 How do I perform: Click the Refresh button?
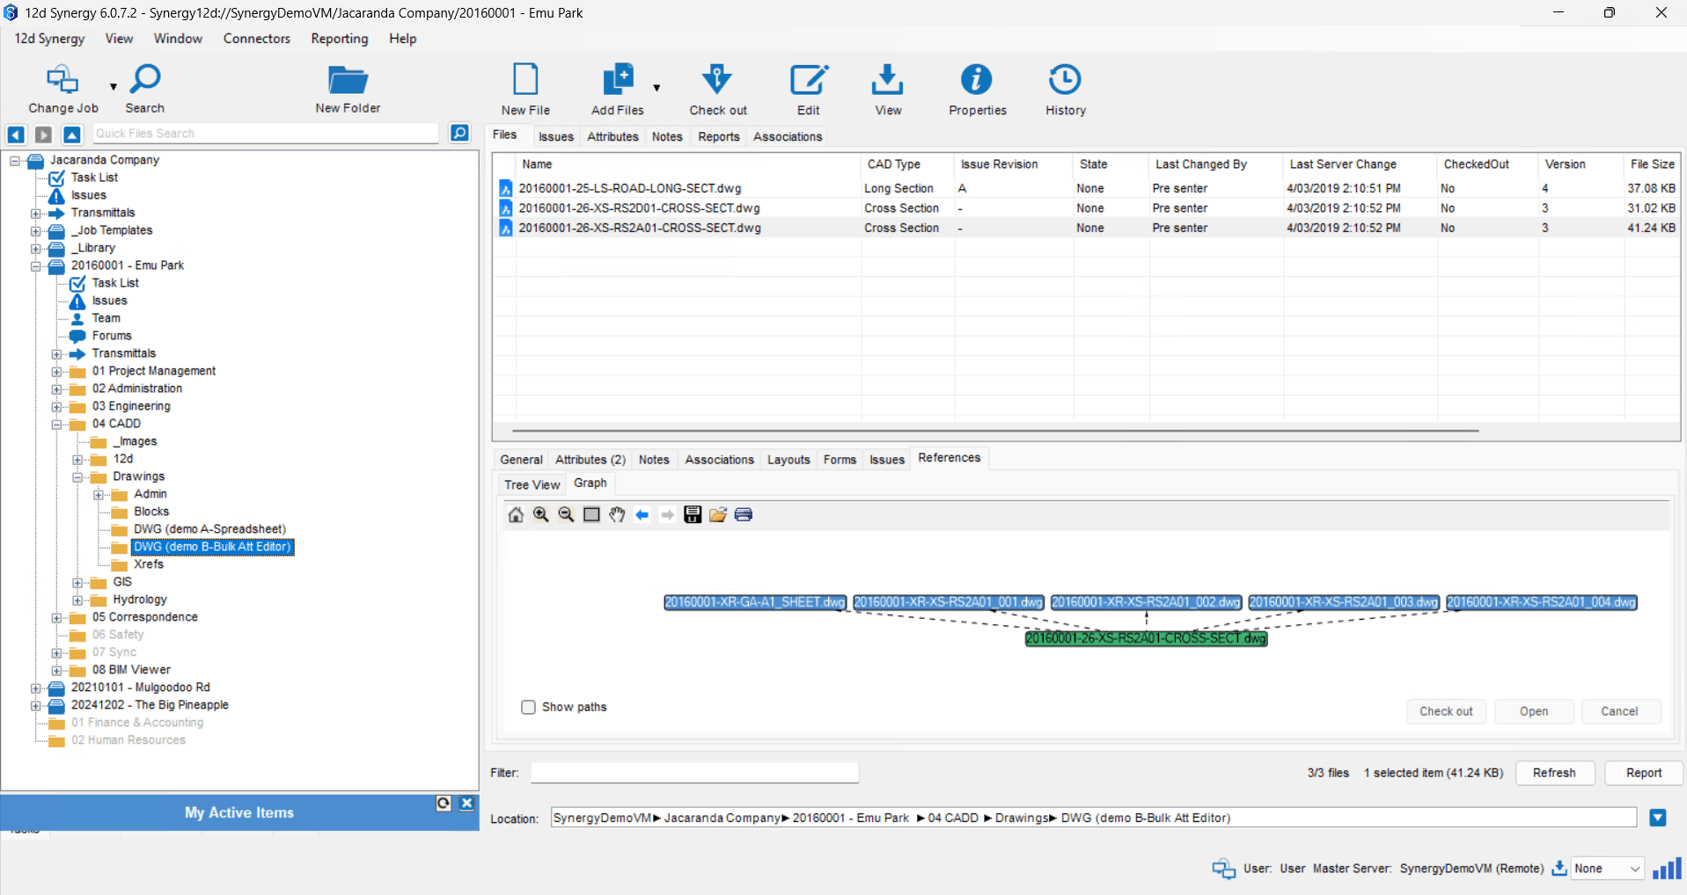point(1554,773)
